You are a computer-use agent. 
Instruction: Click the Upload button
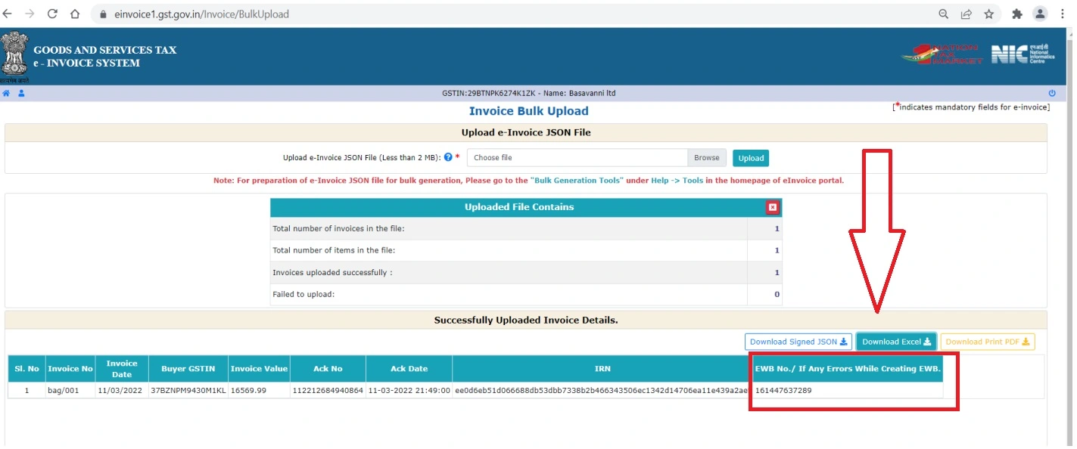coord(750,157)
